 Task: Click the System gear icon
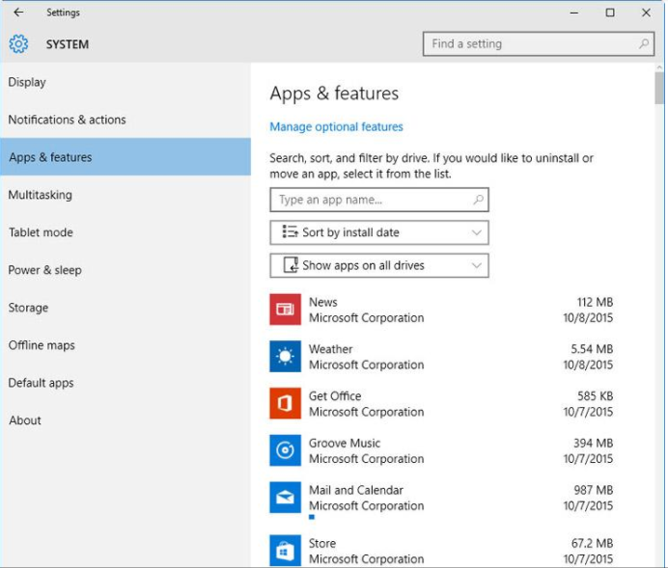click(x=18, y=44)
